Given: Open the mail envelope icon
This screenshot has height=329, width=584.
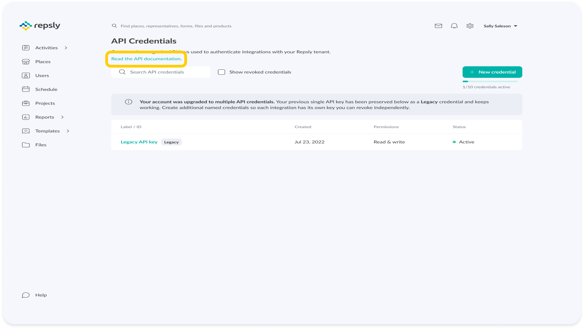Looking at the screenshot, I should click(438, 26).
